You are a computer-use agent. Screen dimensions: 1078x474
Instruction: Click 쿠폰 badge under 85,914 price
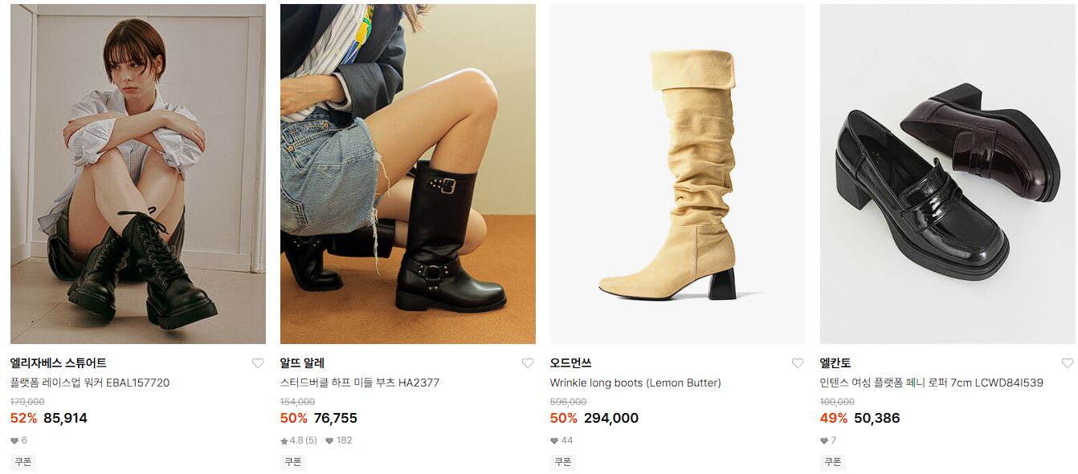pyautogui.click(x=23, y=462)
